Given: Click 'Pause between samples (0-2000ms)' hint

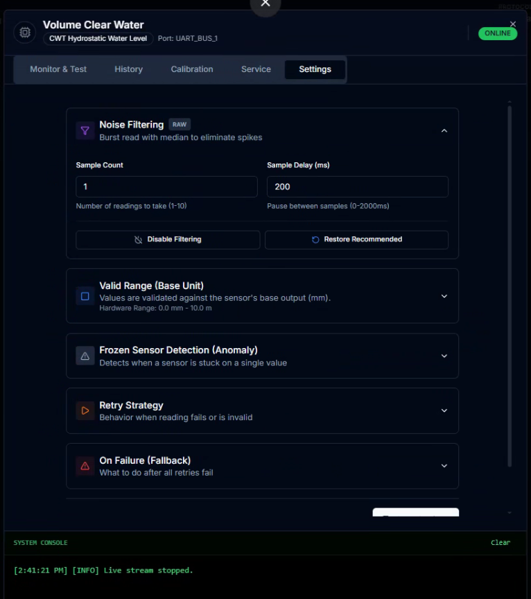Looking at the screenshot, I should tap(328, 206).
